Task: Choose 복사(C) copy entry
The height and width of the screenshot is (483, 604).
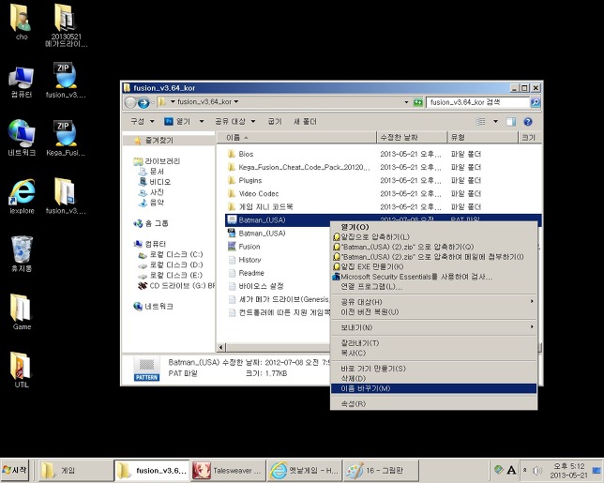Action: 433,353
